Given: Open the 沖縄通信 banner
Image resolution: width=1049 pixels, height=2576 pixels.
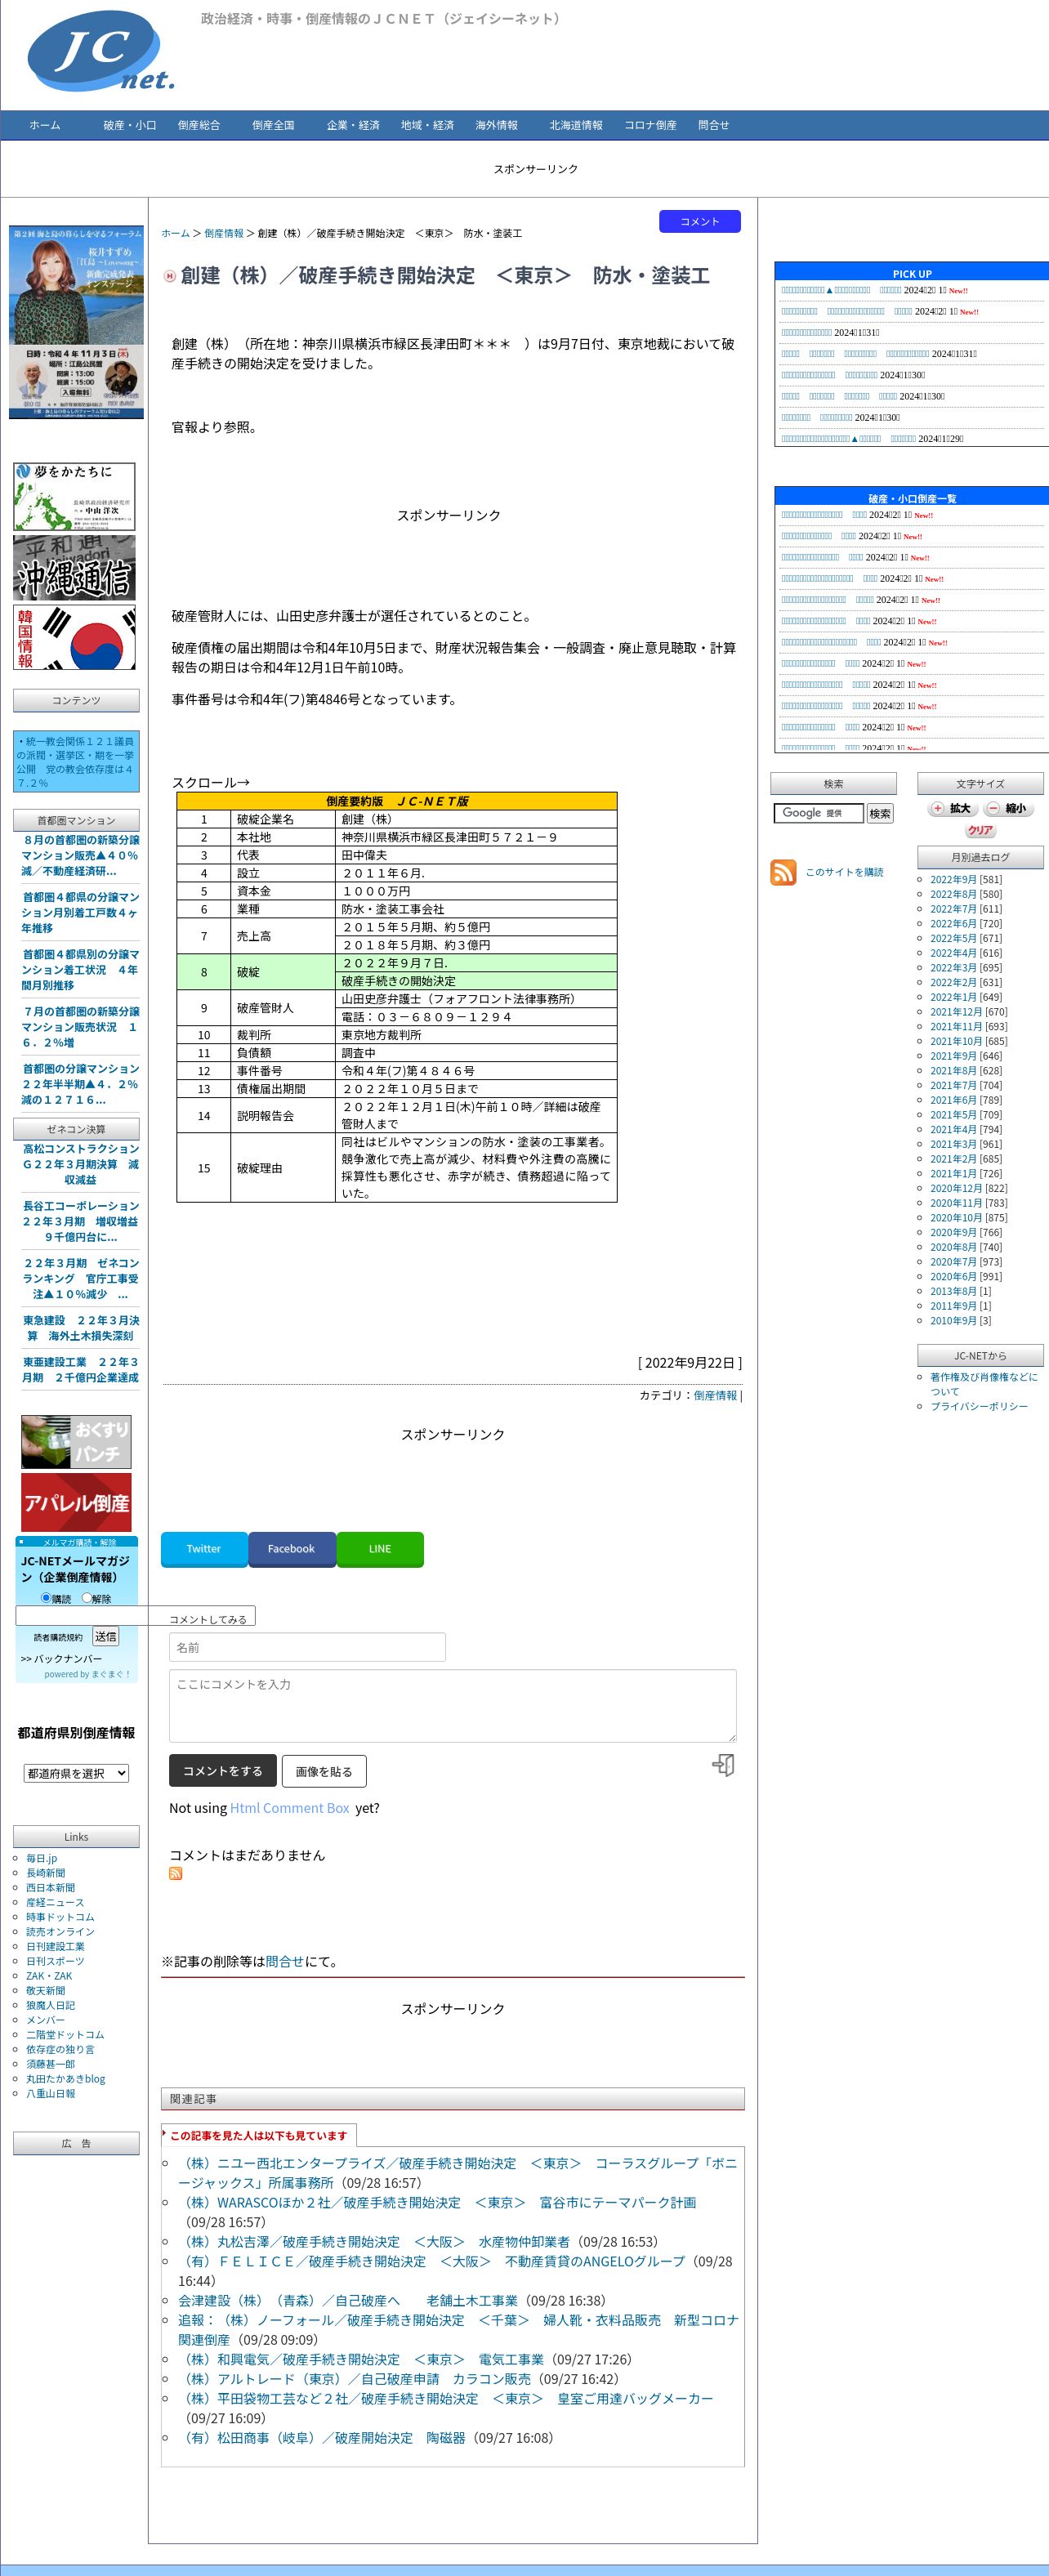Looking at the screenshot, I should (x=74, y=568).
